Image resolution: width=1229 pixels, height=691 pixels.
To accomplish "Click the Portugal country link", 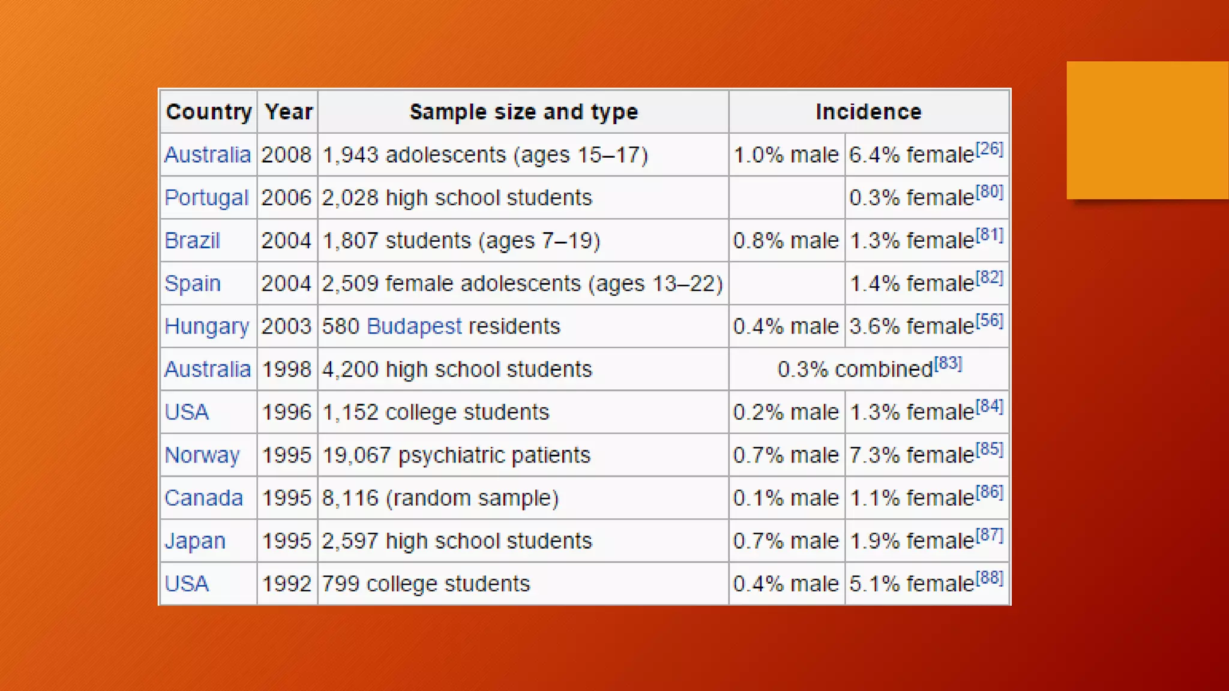I will click(x=206, y=198).
